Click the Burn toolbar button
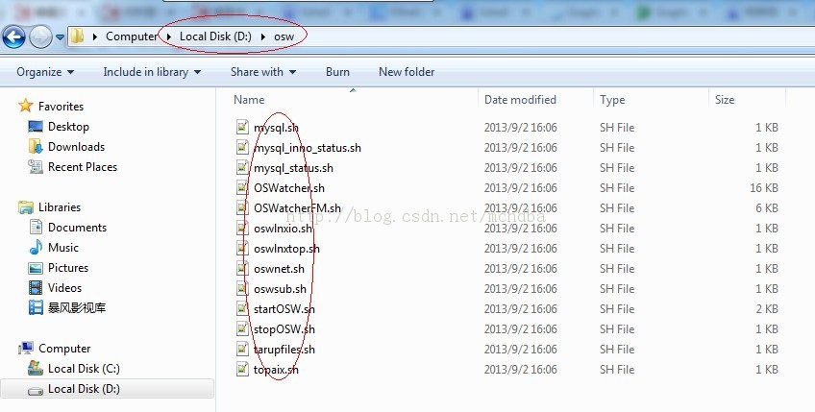The height and width of the screenshot is (412, 815). [x=337, y=72]
